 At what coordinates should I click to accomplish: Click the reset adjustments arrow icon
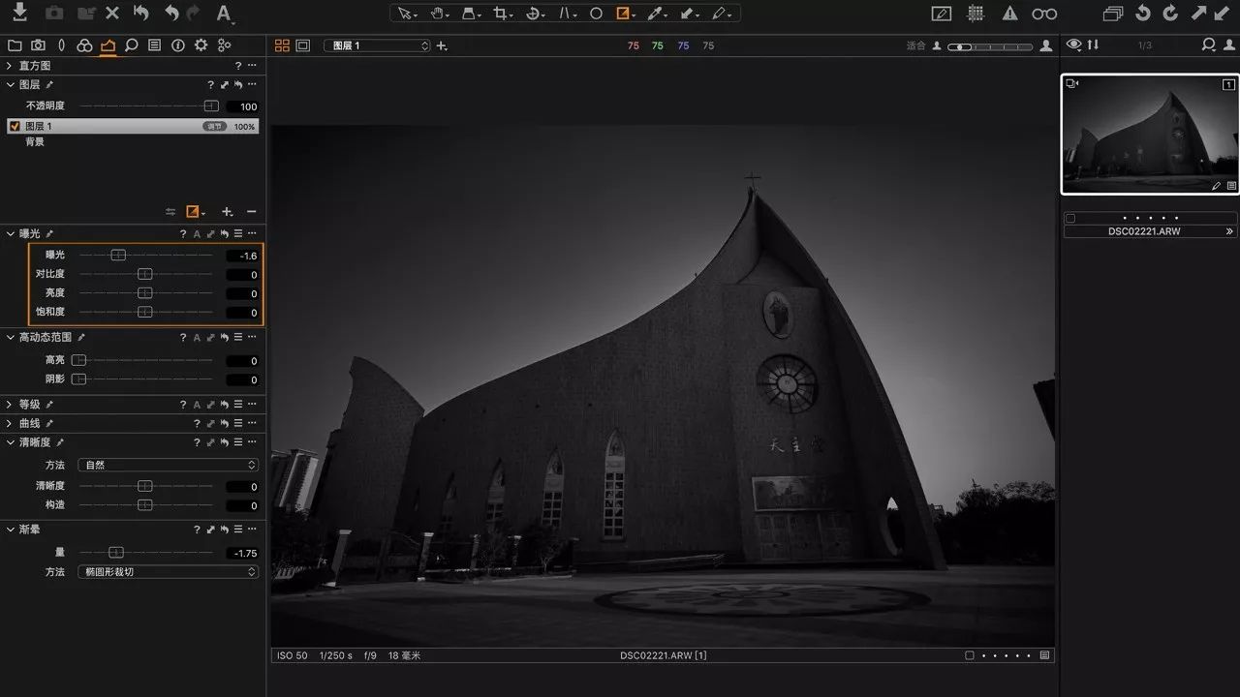pos(141,14)
